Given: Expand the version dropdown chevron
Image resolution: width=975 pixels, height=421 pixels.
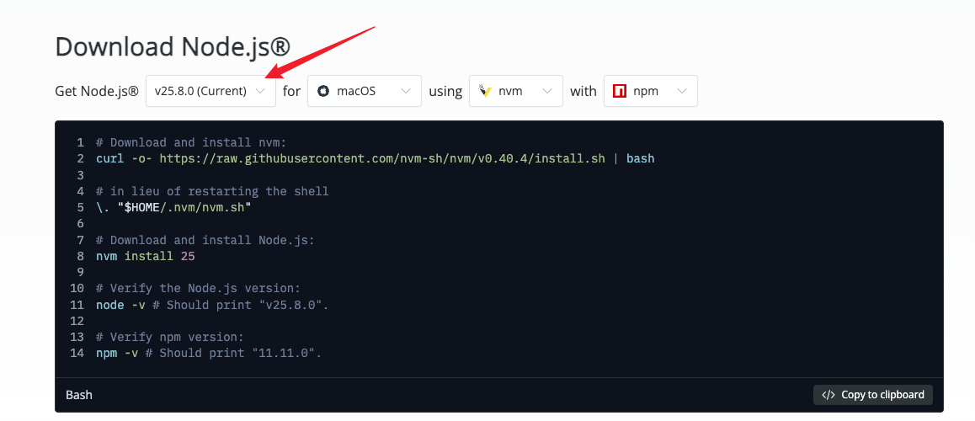Looking at the screenshot, I should click(261, 91).
